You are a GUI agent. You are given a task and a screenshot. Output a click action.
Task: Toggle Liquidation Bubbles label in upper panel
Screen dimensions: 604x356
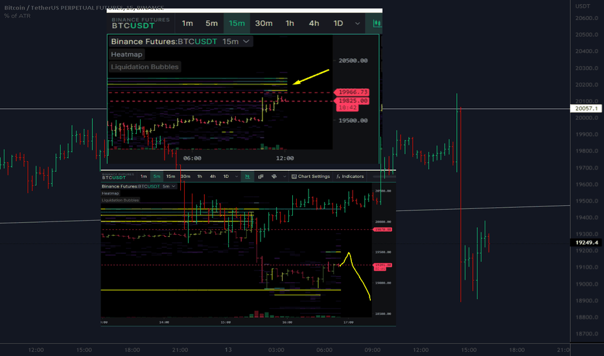click(x=145, y=67)
